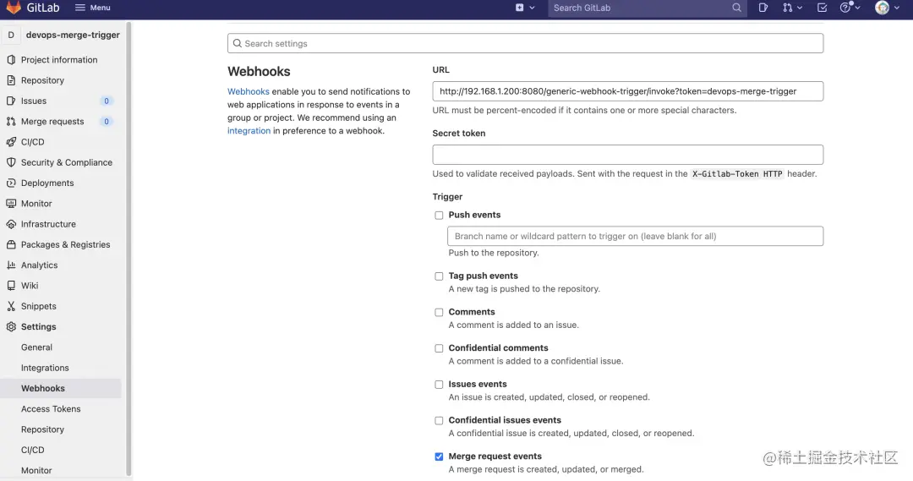913x481 pixels.
Task: Enable the Confidential issues events checkbox
Action: pyautogui.click(x=439, y=420)
